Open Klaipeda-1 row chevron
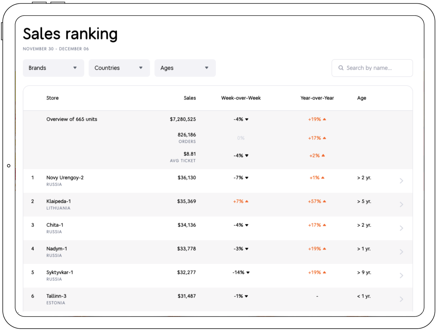Screen dimensions: 438x332 pyautogui.click(x=401, y=204)
